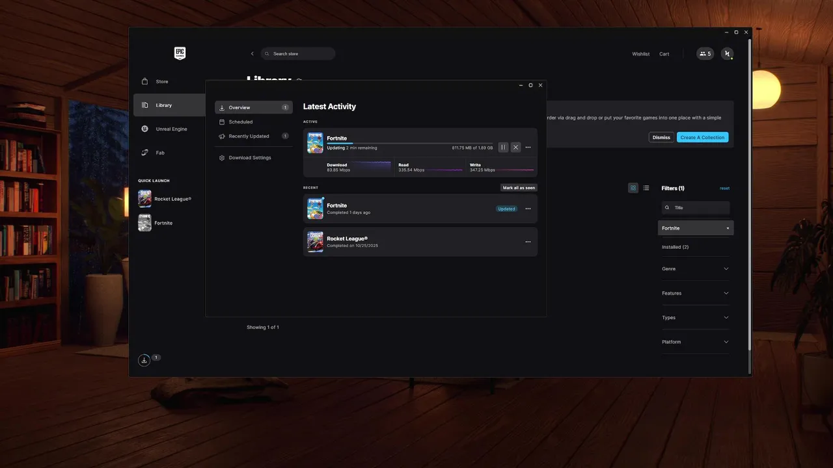This screenshot has width=833, height=468.
Task: Click the Fortnite update progress bar
Action: [x=410, y=143]
